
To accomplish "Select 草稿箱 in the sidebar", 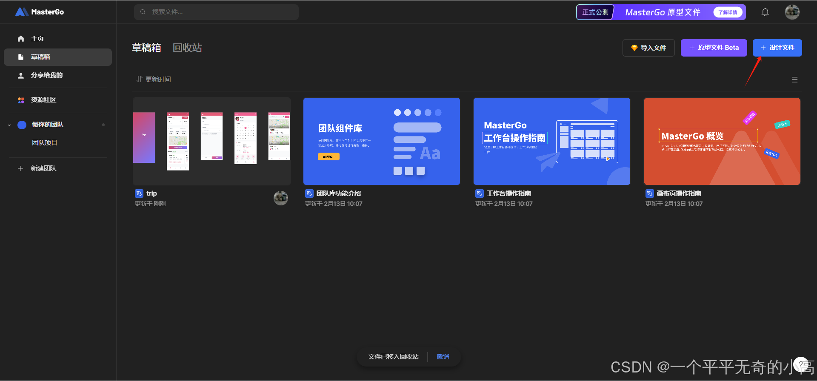I will tap(58, 57).
